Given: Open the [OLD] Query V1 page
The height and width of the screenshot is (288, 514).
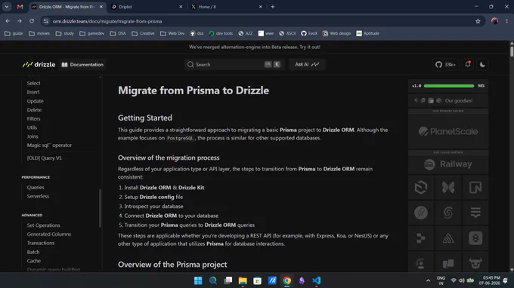Looking at the screenshot, I should click(x=45, y=158).
